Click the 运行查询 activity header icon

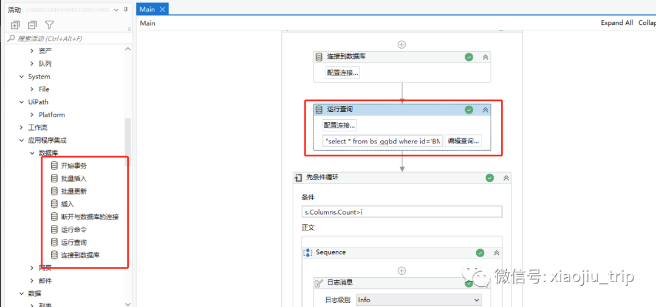click(319, 110)
